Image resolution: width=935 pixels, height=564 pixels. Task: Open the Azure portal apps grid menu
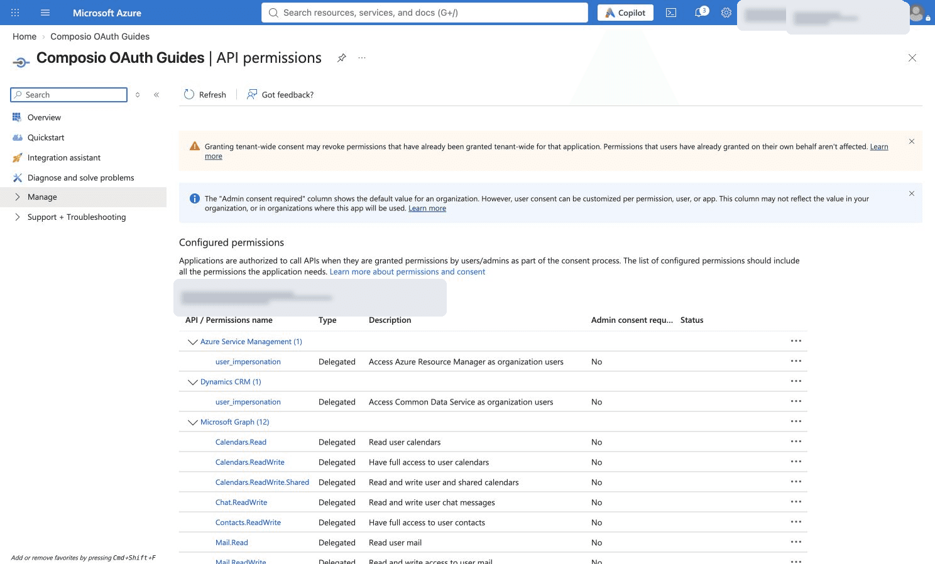coord(15,13)
